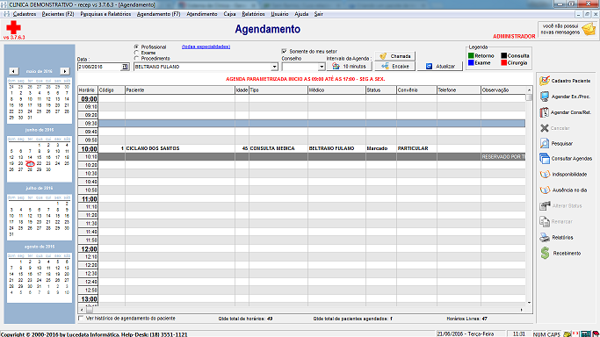Select CICLANO DOS SANTOS appointment row
This screenshot has width=600, height=337.
(x=301, y=148)
